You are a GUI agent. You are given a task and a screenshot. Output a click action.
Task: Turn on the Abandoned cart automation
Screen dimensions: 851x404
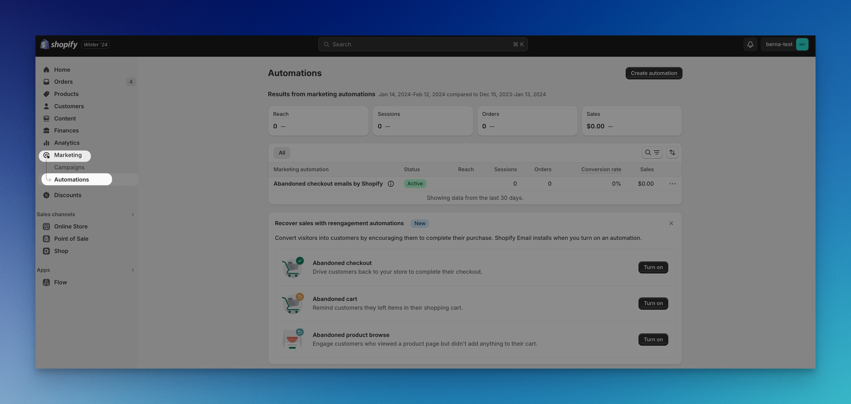tap(653, 304)
